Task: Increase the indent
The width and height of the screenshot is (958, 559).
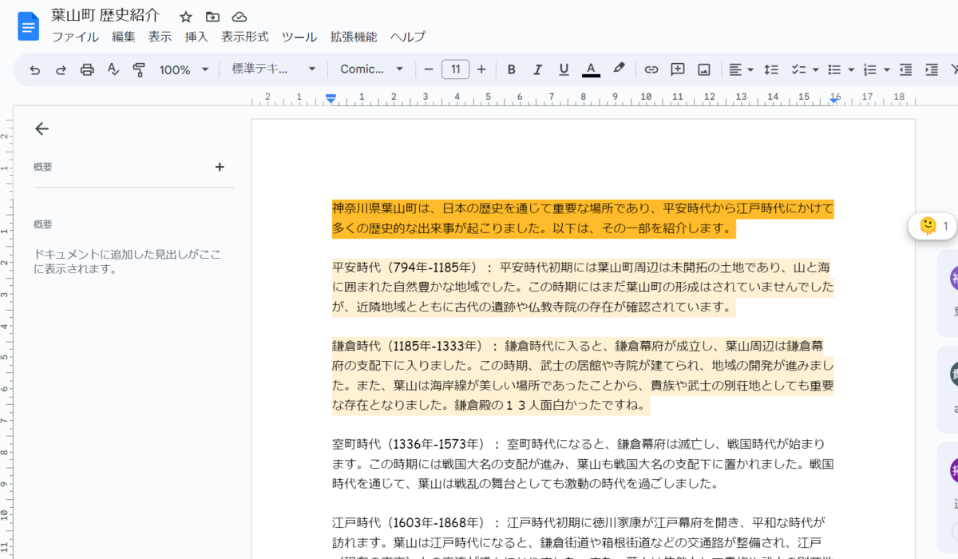Action: [932, 69]
